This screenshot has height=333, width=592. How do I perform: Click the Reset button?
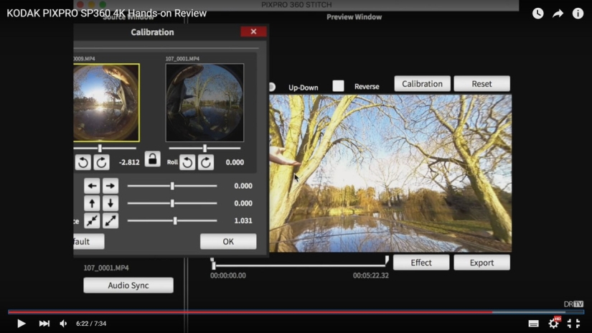(x=481, y=84)
